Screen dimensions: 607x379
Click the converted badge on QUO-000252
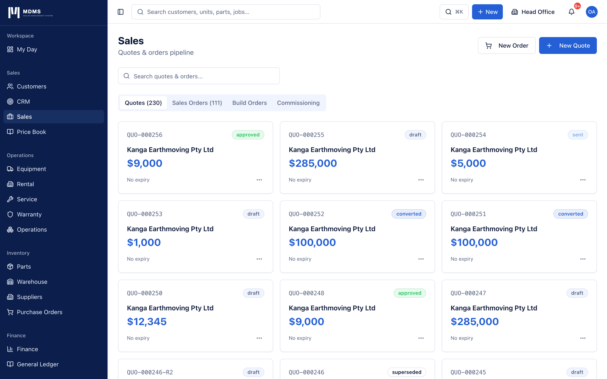[409, 214]
